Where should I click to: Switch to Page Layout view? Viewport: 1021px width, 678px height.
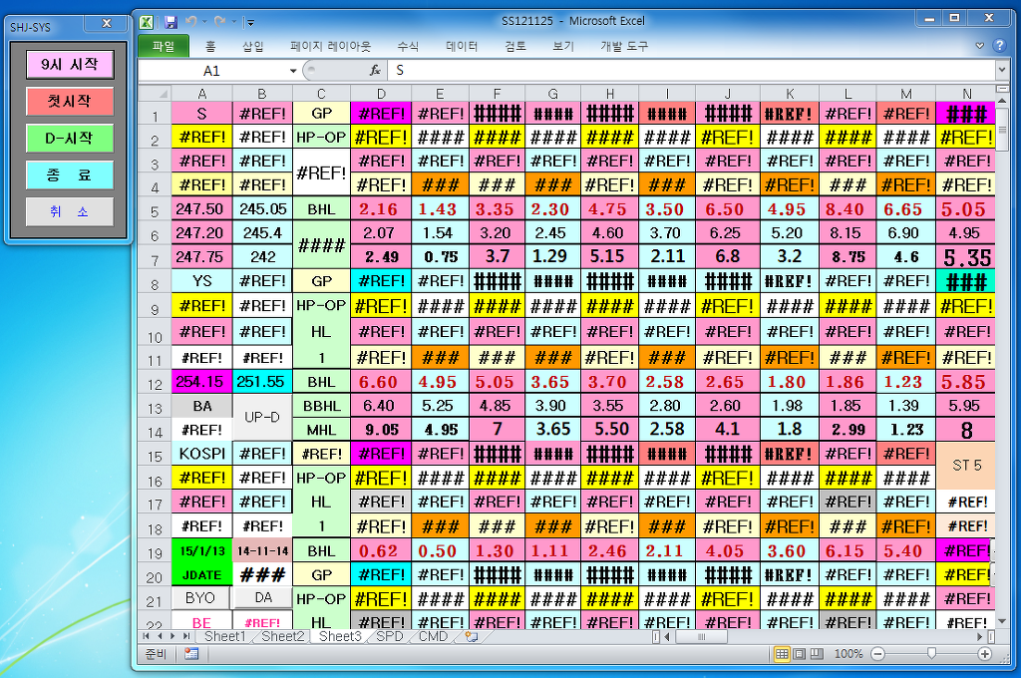tap(800, 654)
